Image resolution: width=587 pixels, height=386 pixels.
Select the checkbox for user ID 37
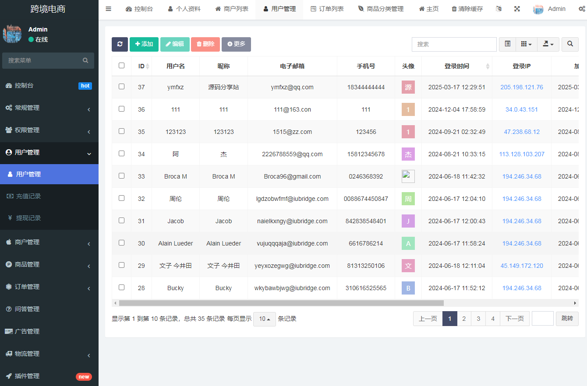(121, 87)
